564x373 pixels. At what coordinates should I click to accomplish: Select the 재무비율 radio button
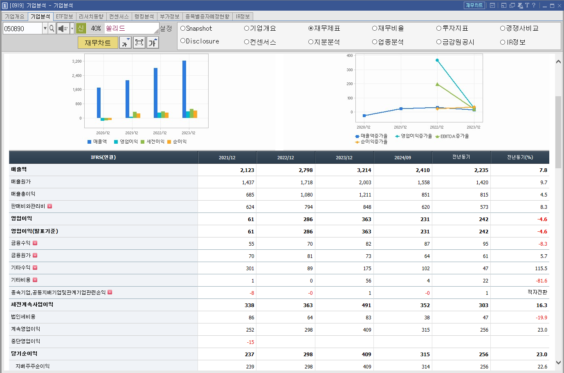[x=374, y=29]
